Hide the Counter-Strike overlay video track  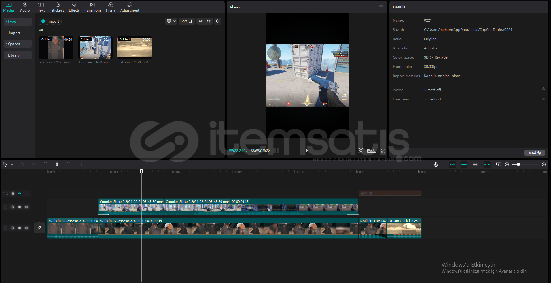click(20, 207)
